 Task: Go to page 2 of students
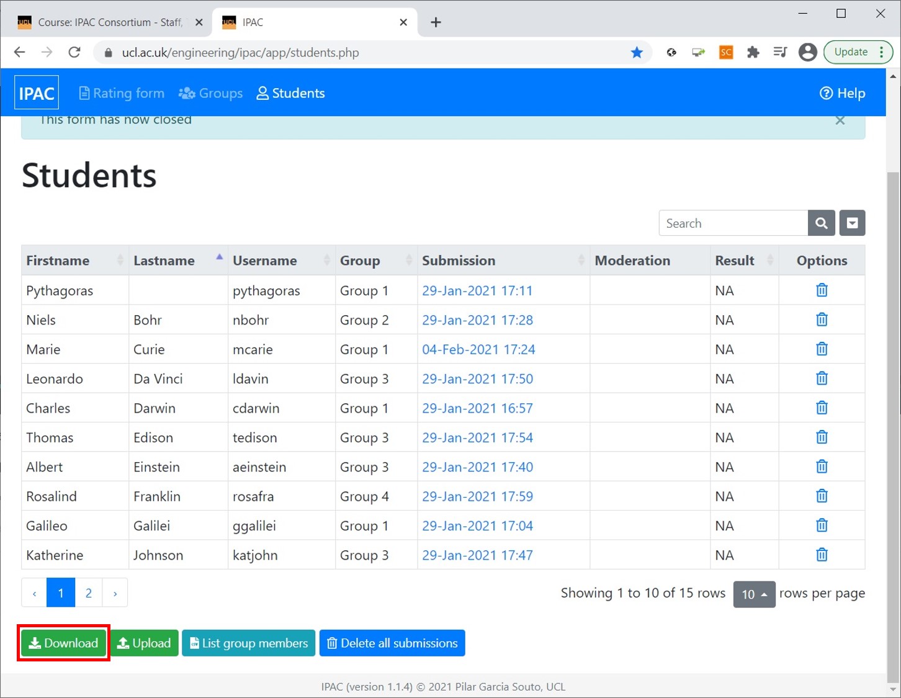pos(89,593)
